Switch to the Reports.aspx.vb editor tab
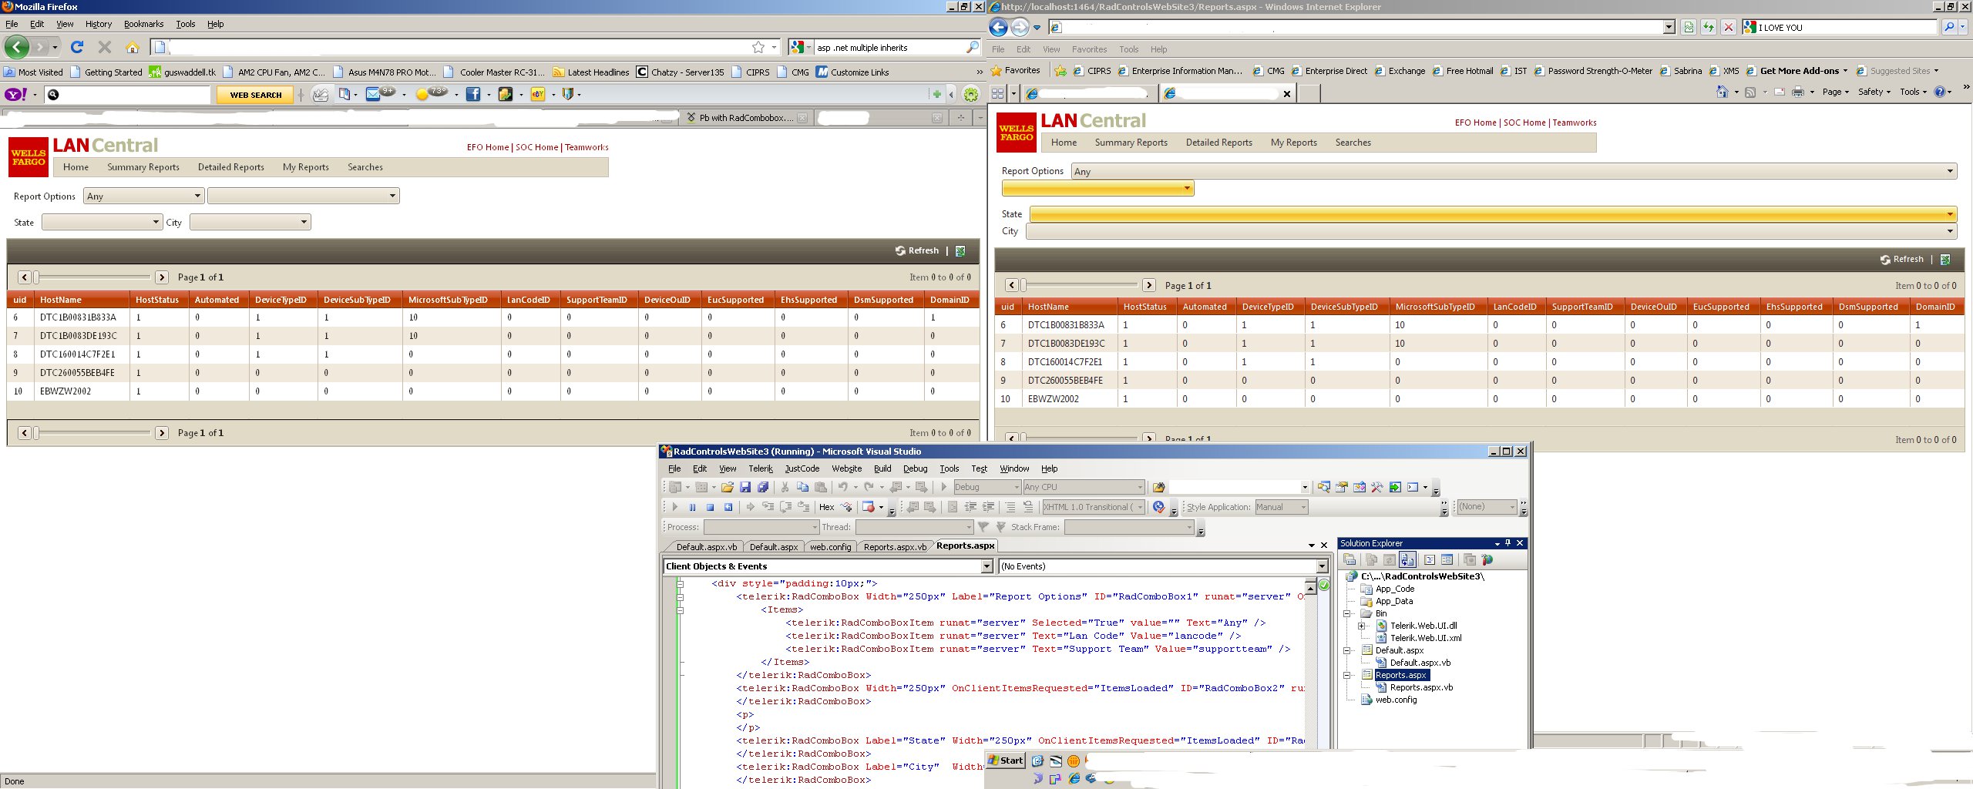 coord(895,547)
